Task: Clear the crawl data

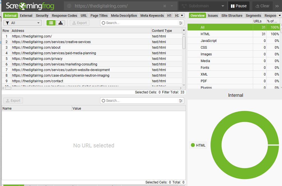Action: (262, 6)
